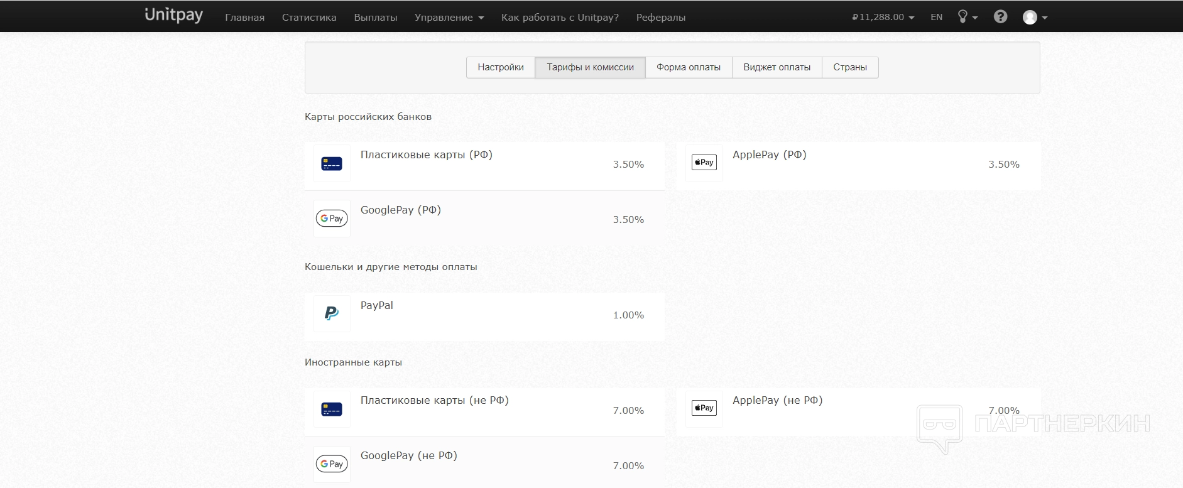Open the user avatar account menu
This screenshot has height=488, width=1183.
pos(1035,18)
